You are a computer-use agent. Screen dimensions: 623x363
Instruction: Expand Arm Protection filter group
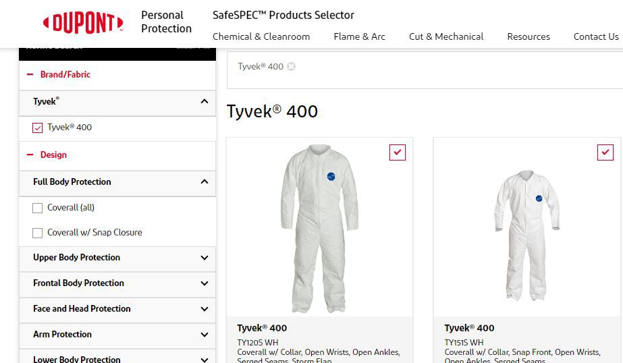(205, 335)
